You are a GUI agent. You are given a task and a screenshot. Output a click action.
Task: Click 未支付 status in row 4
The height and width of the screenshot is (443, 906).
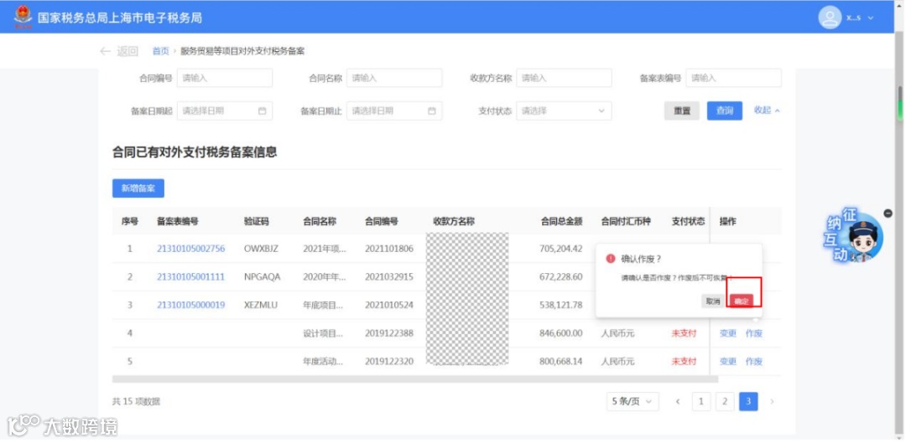coord(685,333)
